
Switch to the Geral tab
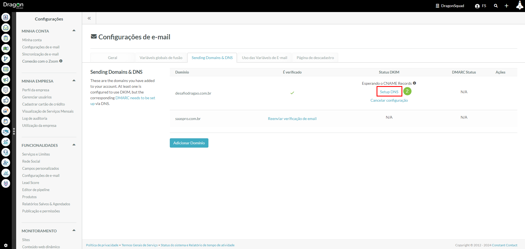[x=112, y=58]
